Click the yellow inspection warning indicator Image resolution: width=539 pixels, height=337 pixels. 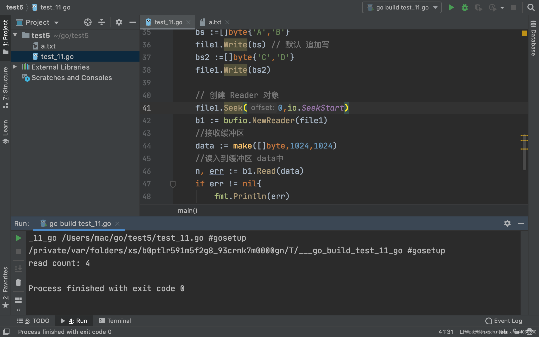pyautogui.click(x=524, y=33)
